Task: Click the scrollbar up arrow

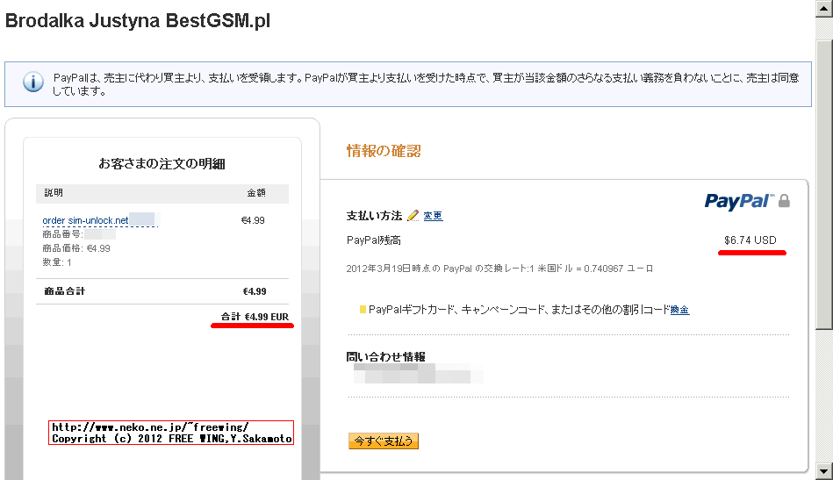Action: 824,9
